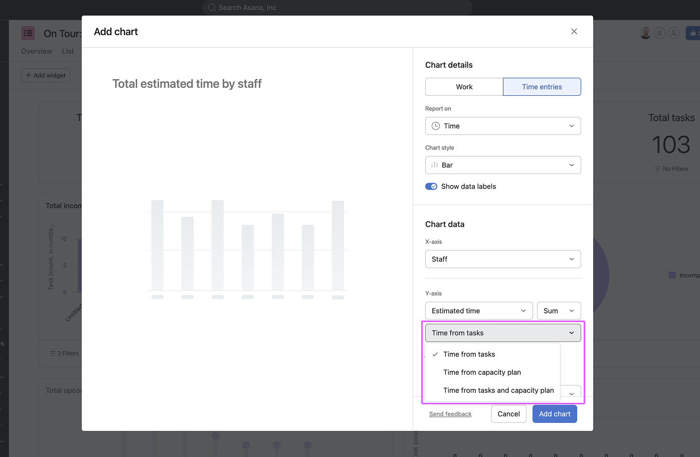Click the Add chart button
The height and width of the screenshot is (457, 700).
[x=555, y=414]
